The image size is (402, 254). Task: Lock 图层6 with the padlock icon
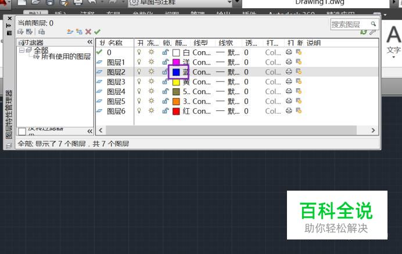coord(166,111)
